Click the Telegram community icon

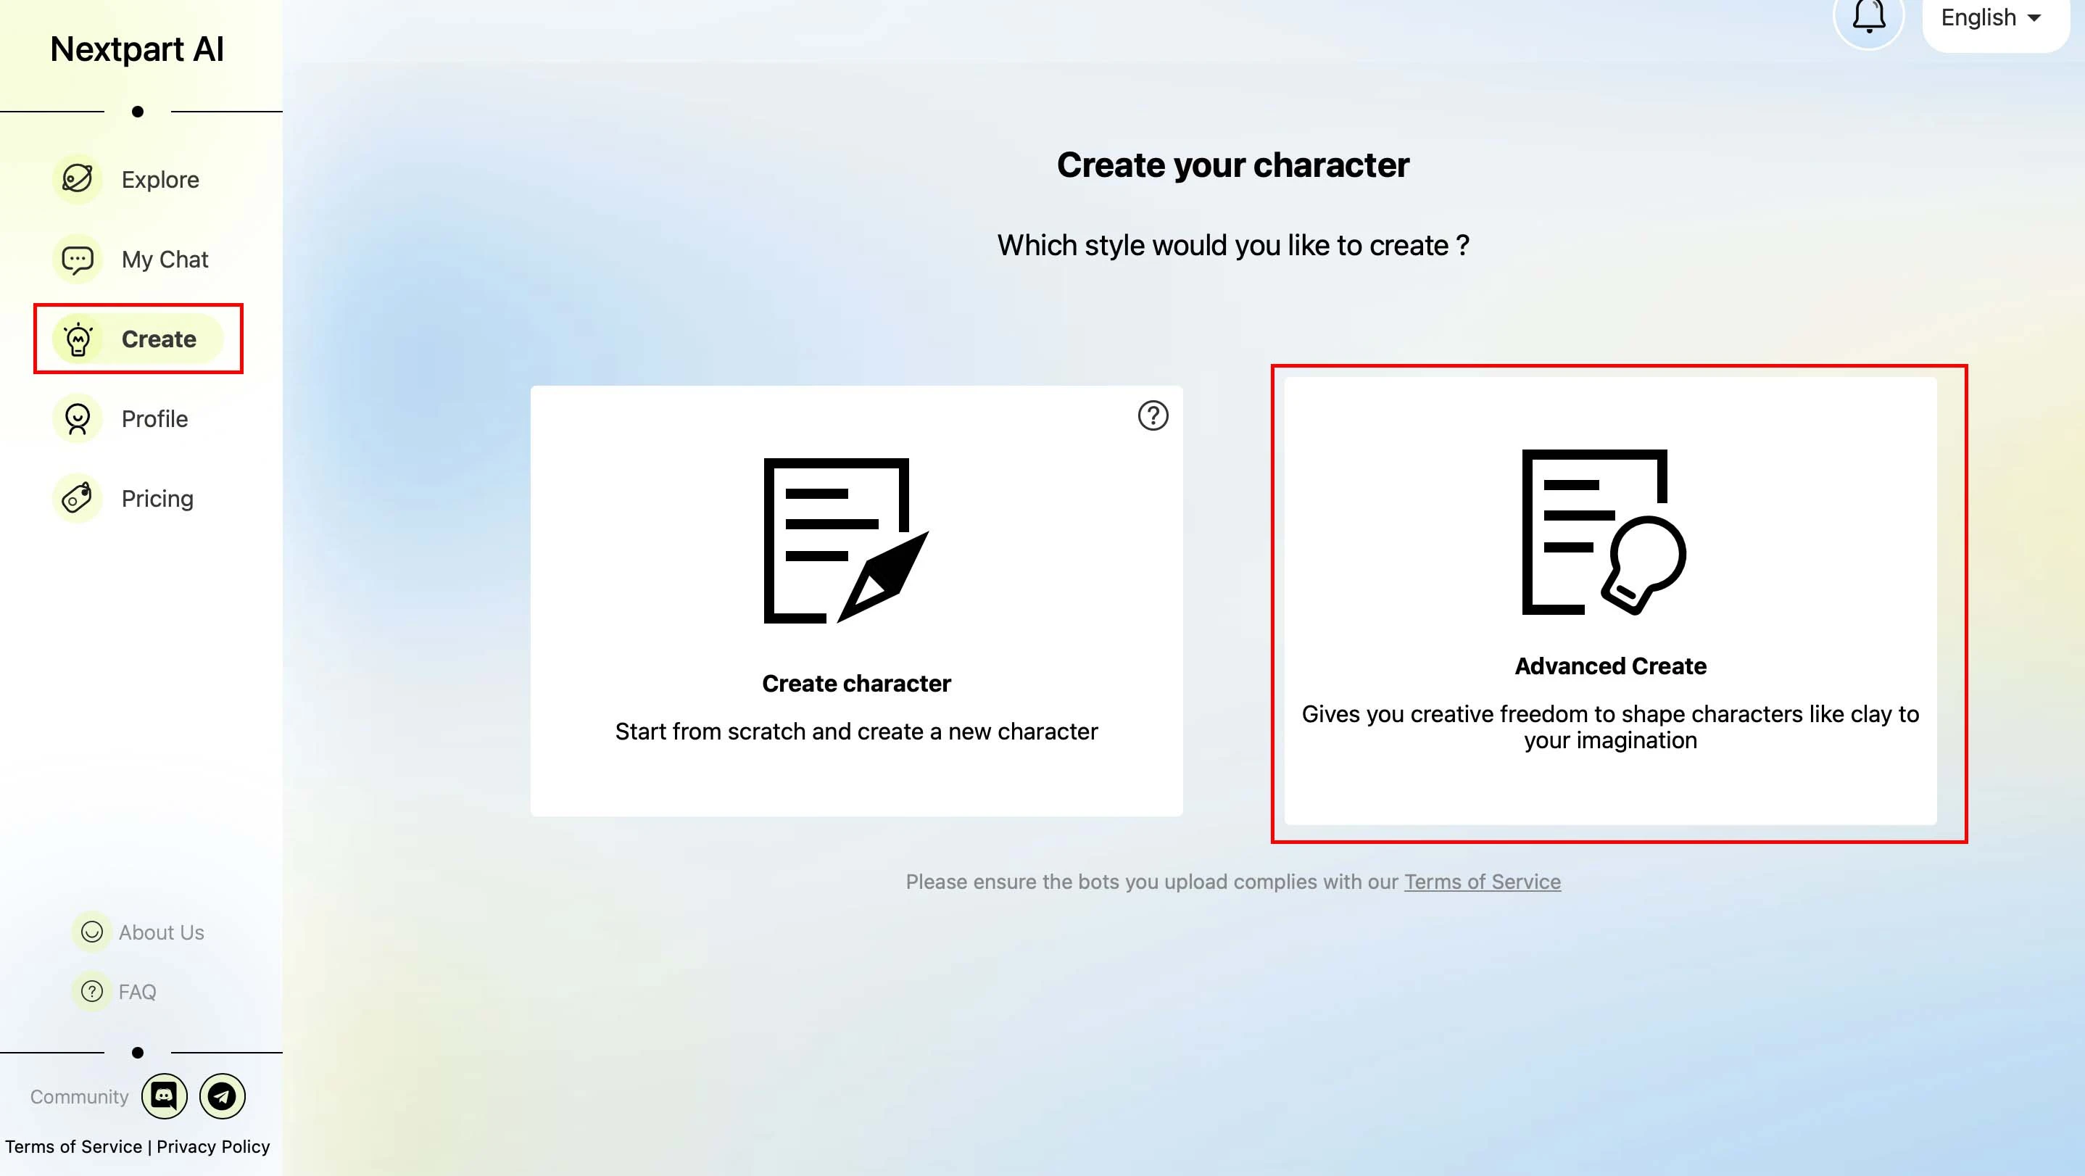(x=220, y=1097)
